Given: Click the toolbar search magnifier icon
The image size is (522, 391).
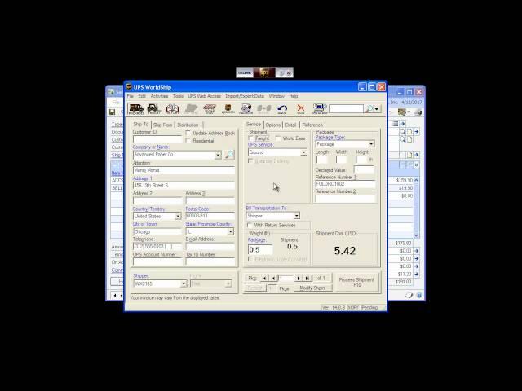Looking at the screenshot, I should point(369,108).
